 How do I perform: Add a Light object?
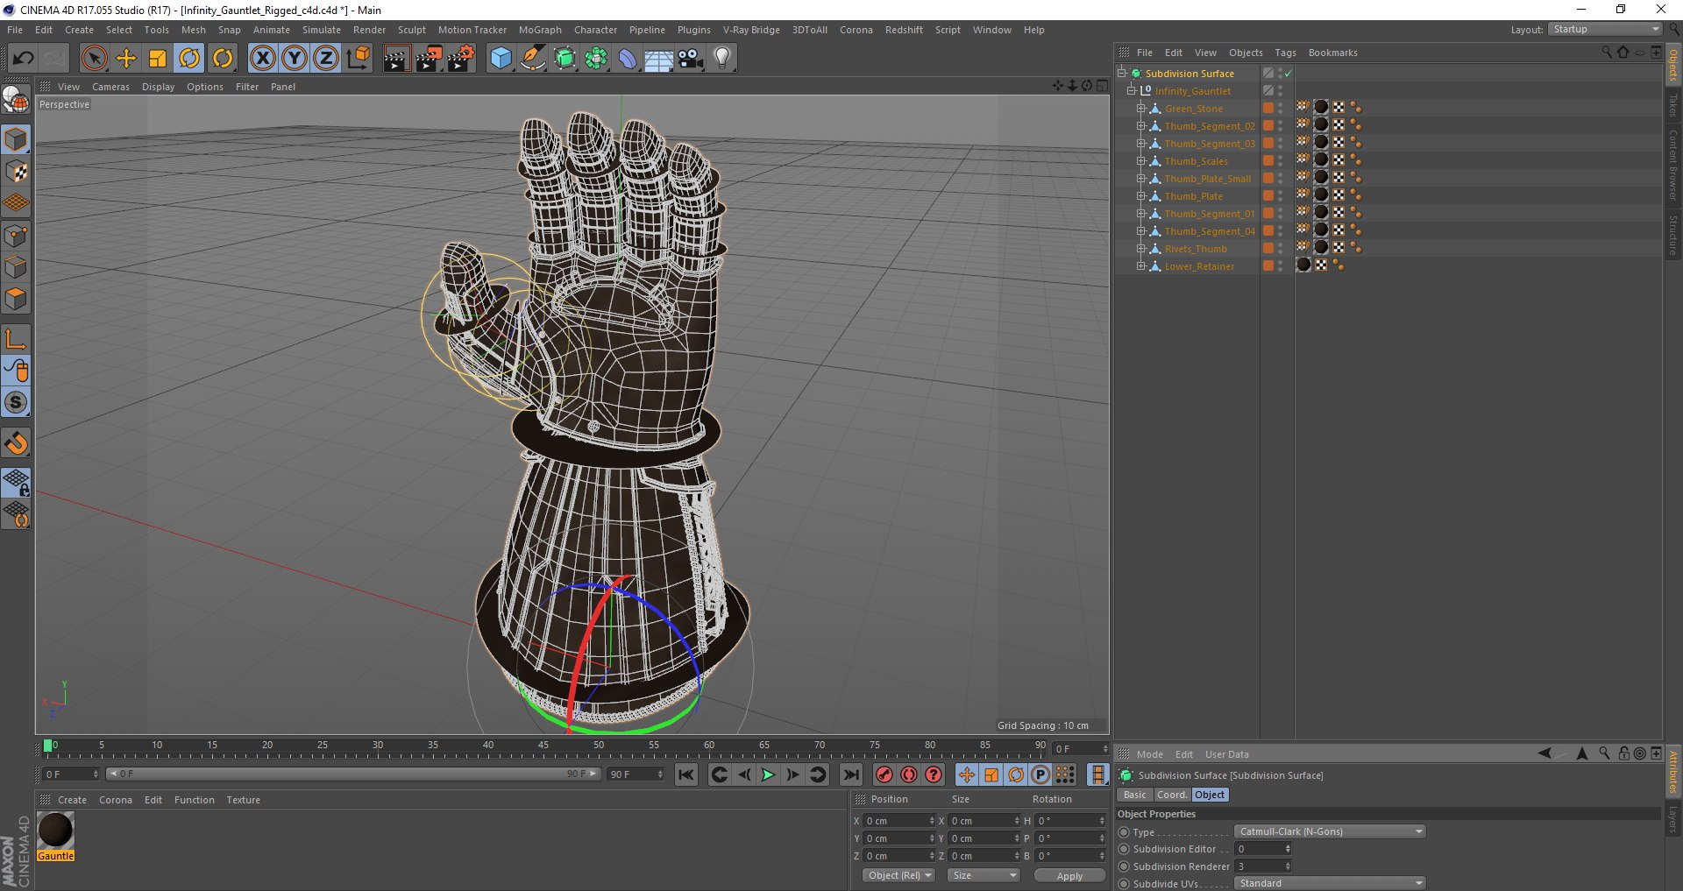(722, 59)
